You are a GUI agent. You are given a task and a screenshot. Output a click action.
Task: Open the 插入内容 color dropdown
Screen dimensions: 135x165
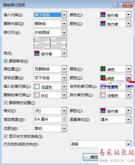point(128,15)
